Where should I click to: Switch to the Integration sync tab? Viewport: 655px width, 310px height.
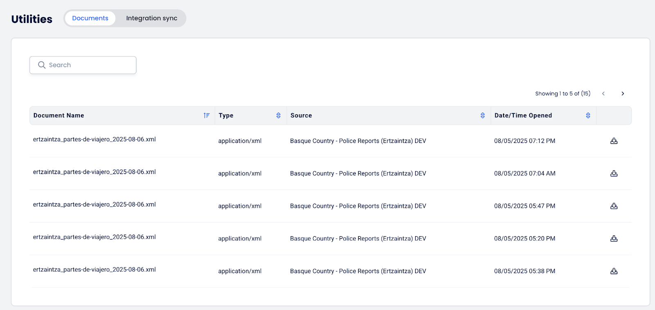click(151, 18)
